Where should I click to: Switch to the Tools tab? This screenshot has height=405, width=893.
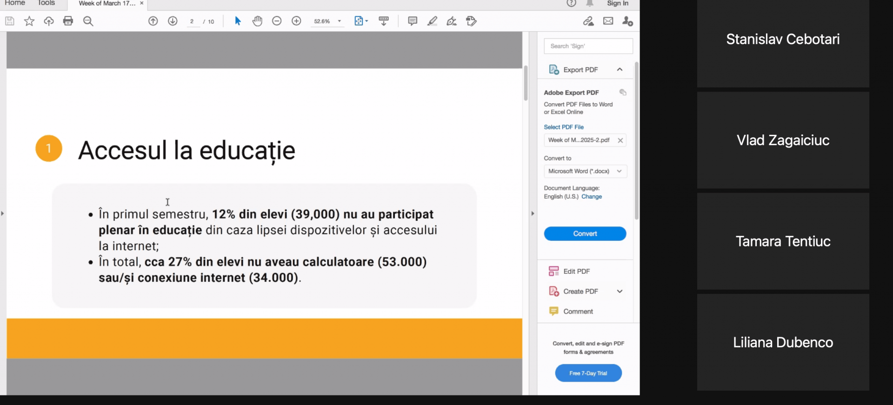[x=46, y=3]
